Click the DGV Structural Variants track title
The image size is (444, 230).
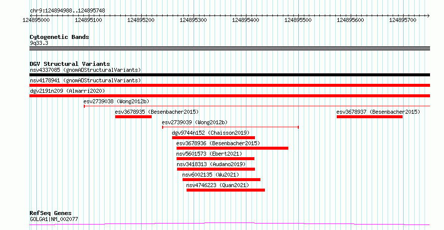coord(70,64)
